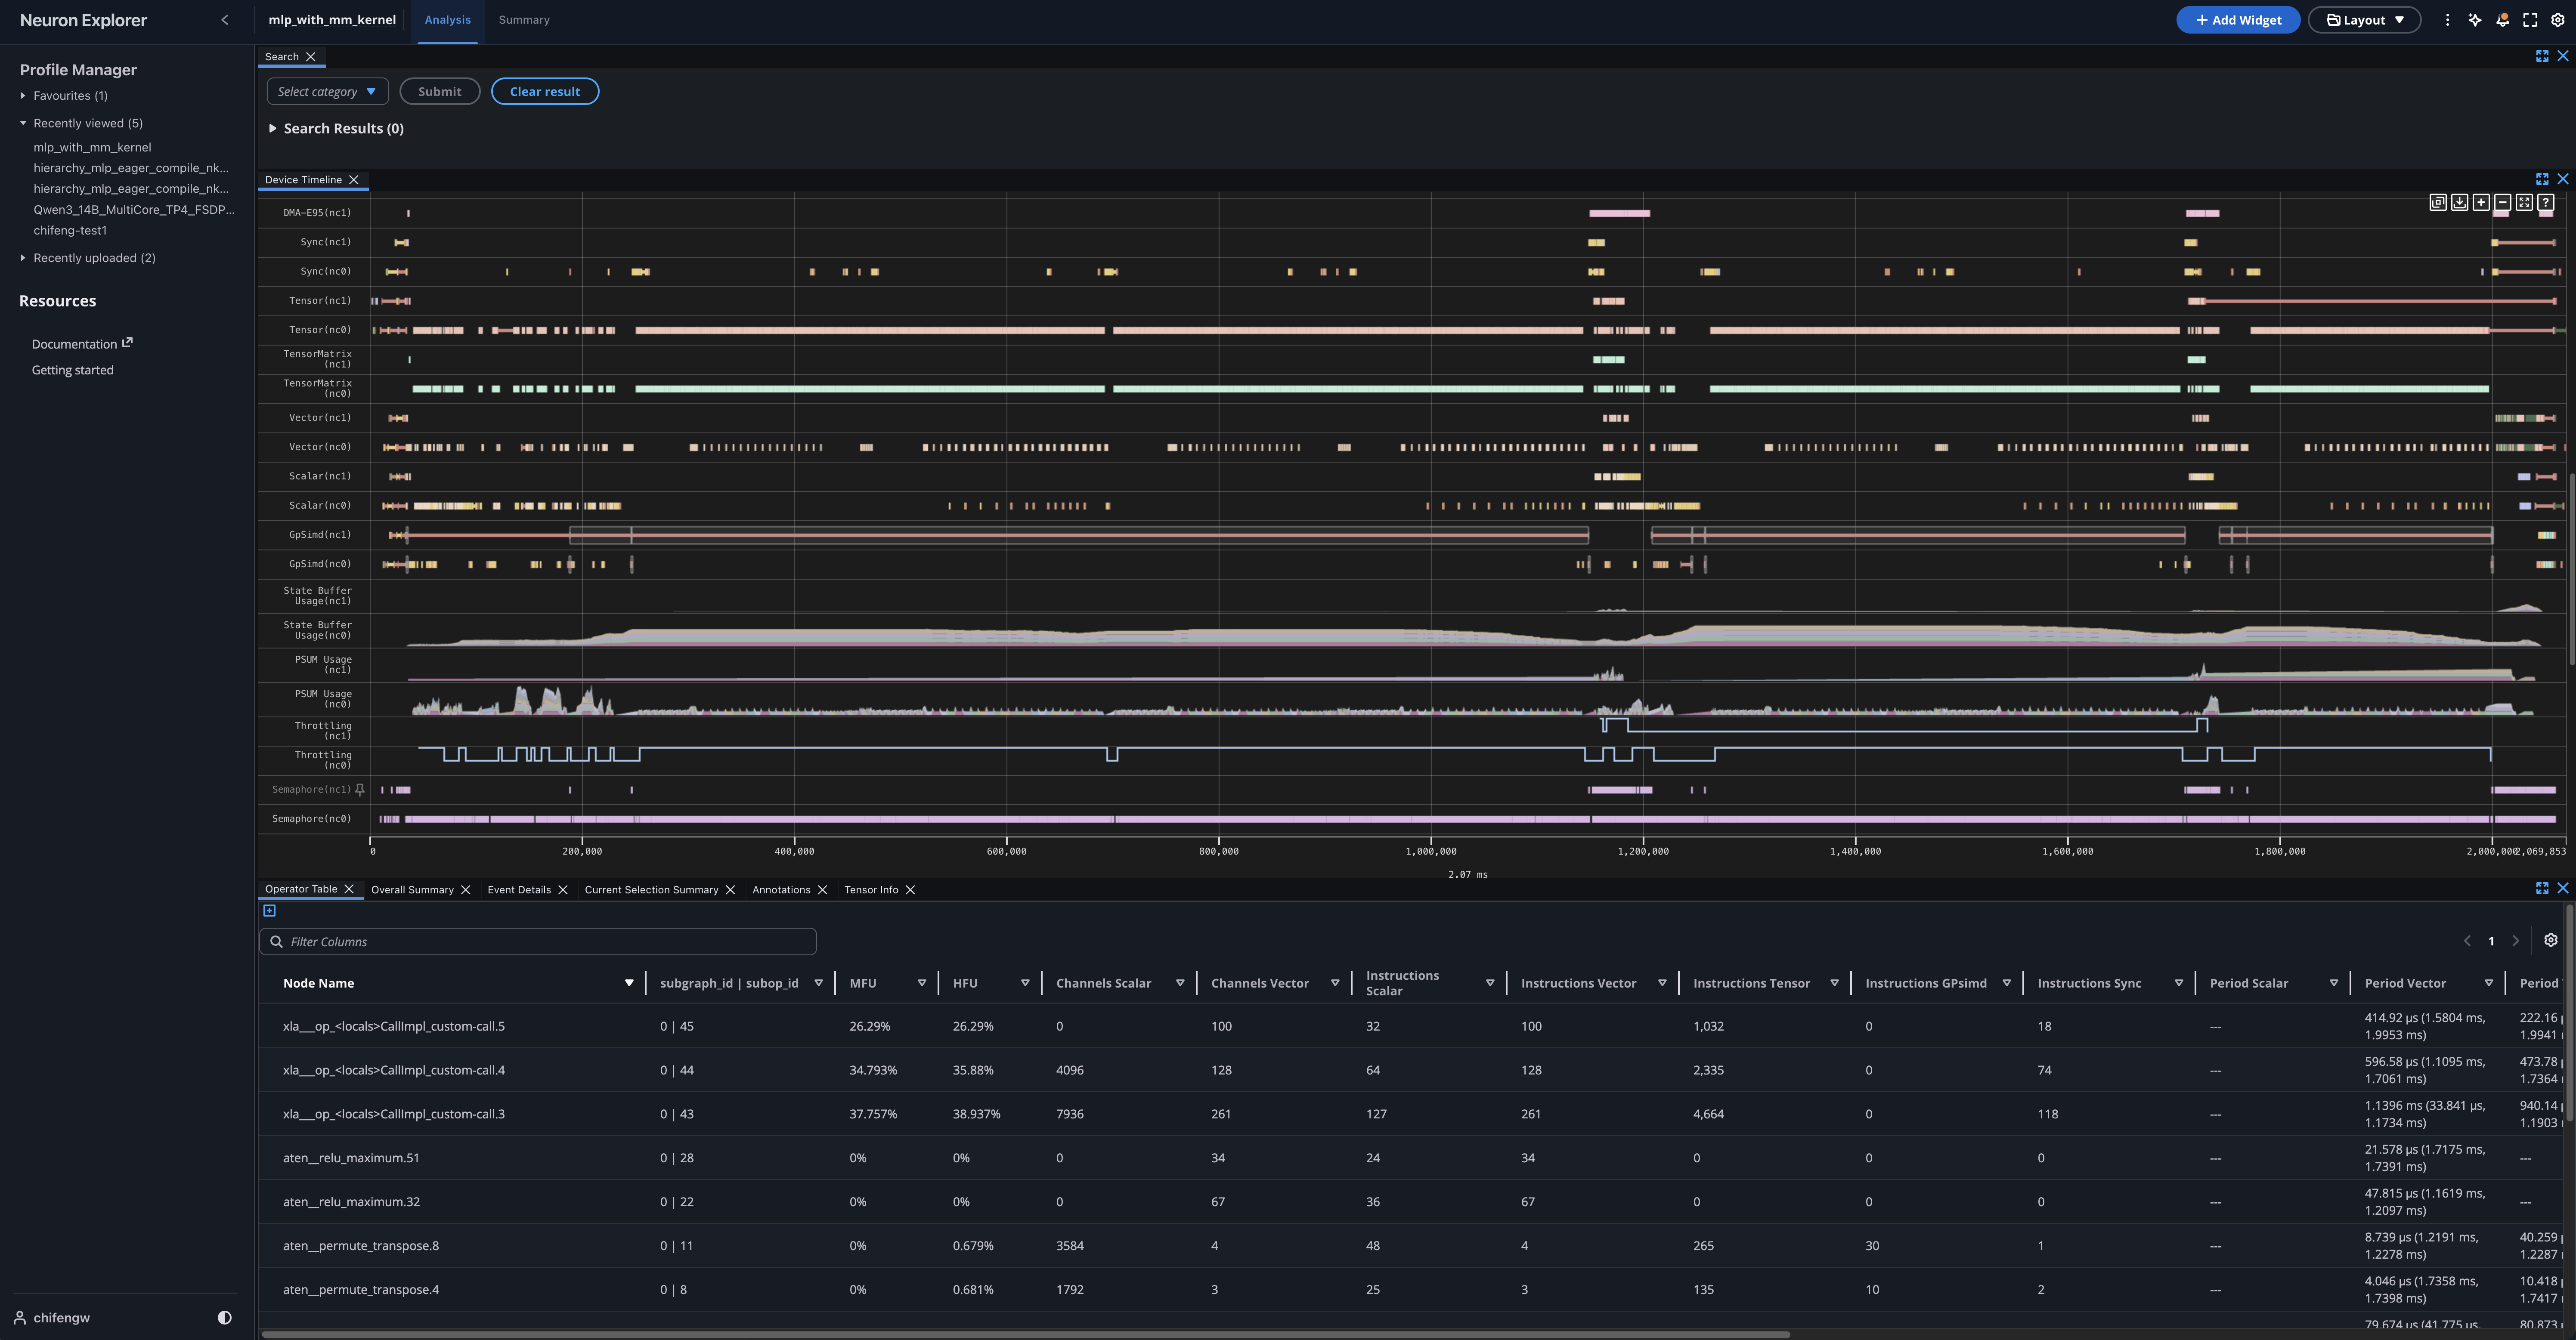The width and height of the screenshot is (2576, 1340).
Task: Open the MFU column filter menu
Action: [922, 983]
